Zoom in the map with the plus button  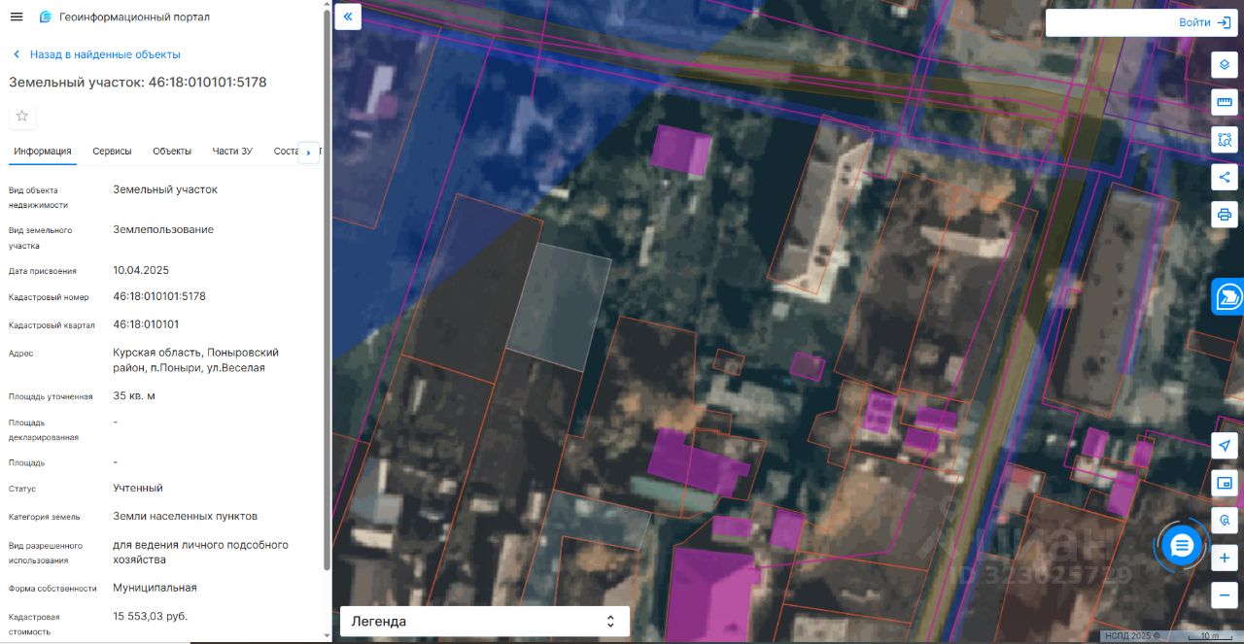pos(1225,558)
